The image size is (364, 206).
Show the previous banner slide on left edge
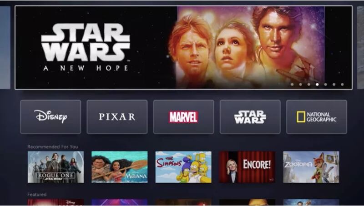(x=5, y=47)
